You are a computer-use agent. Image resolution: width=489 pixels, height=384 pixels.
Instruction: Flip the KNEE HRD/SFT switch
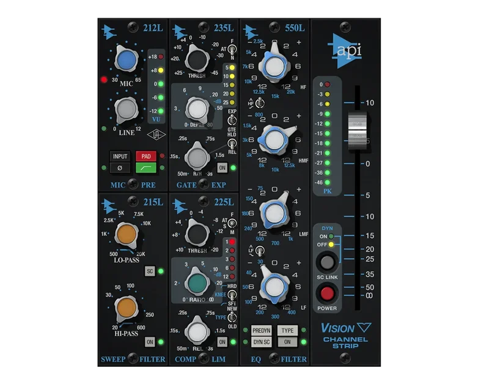232,295
